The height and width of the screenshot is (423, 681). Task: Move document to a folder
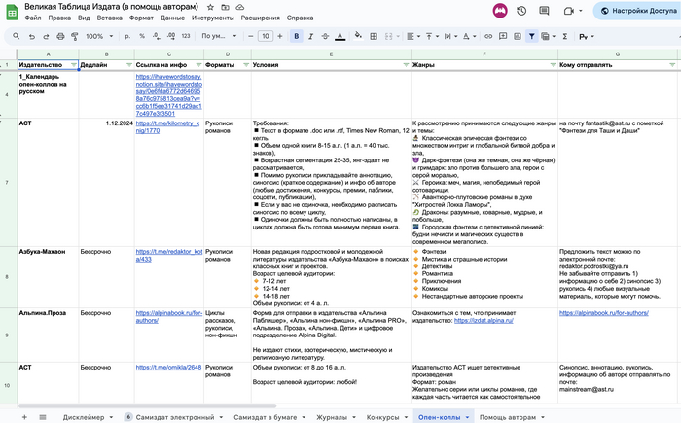pos(225,7)
